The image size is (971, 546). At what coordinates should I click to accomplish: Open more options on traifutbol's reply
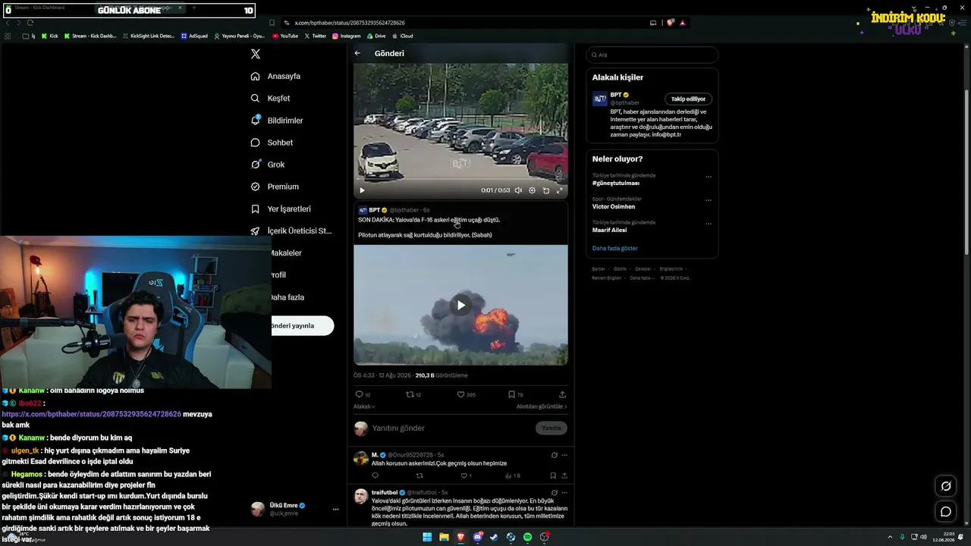pyautogui.click(x=564, y=492)
